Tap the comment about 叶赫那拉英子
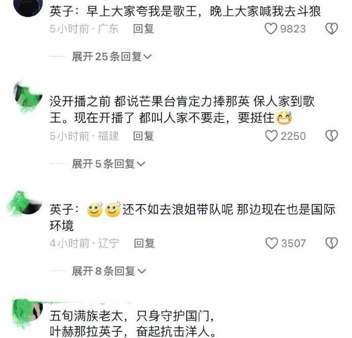 (133, 324)
